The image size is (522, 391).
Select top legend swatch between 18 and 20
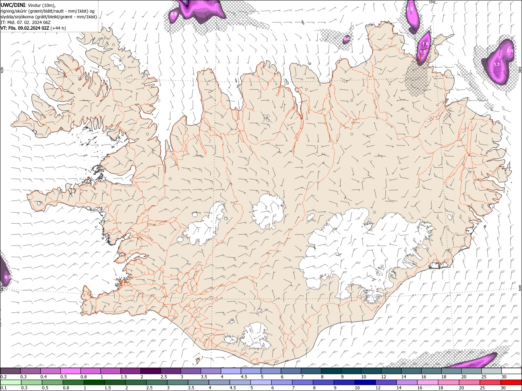click(x=451, y=371)
